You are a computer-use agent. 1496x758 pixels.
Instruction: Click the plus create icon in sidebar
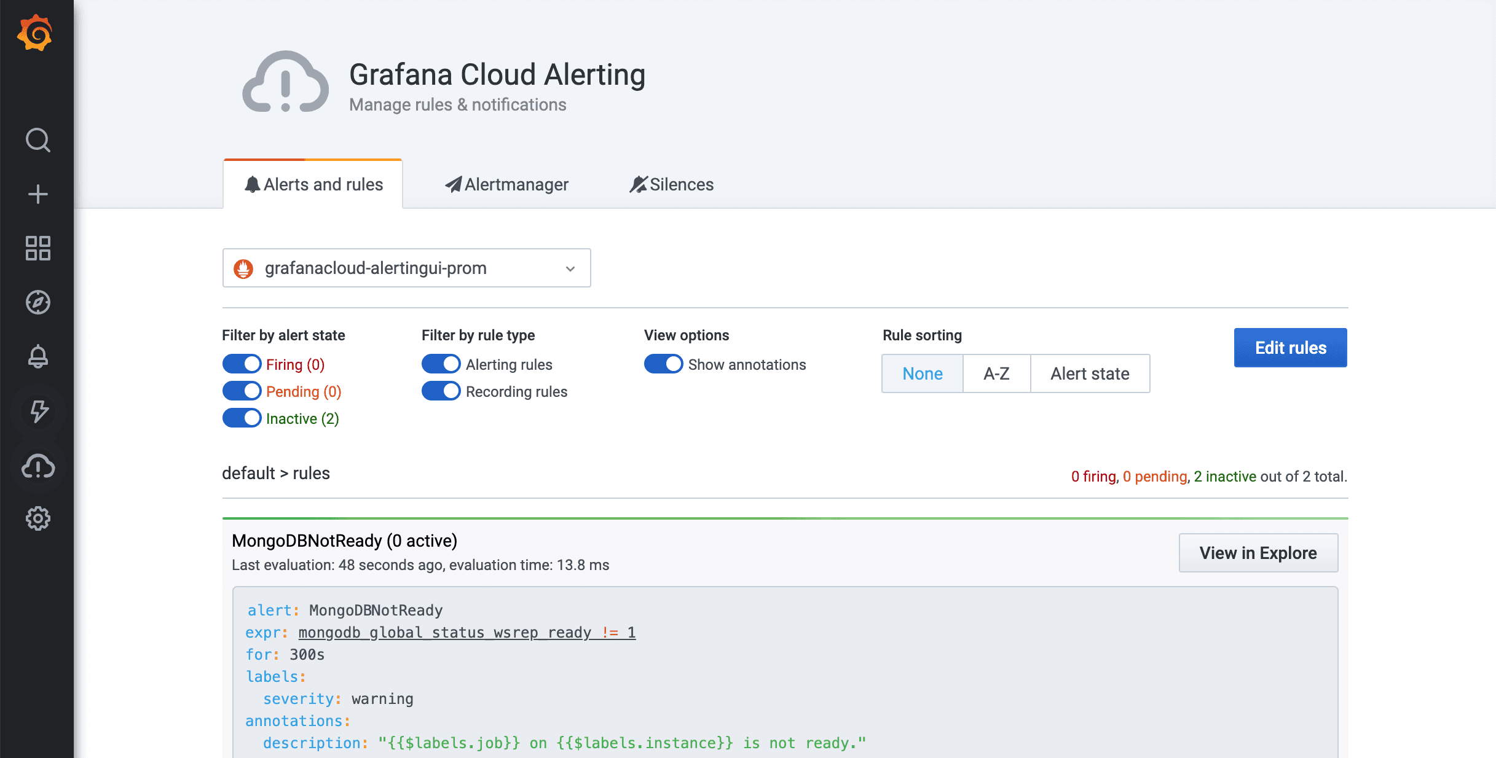(37, 194)
